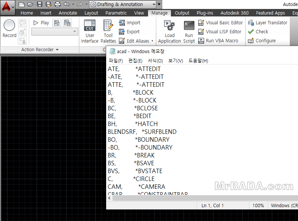Open Notepad 보기(V) menu
This screenshot has width=298, height=221.
(x=176, y=61)
